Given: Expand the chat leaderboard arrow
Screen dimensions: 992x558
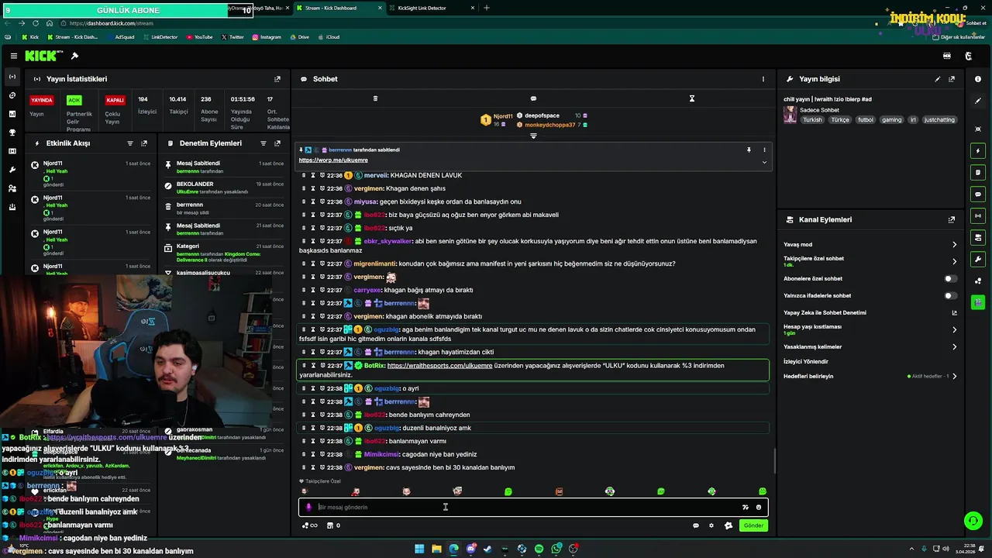Looking at the screenshot, I should (x=533, y=136).
